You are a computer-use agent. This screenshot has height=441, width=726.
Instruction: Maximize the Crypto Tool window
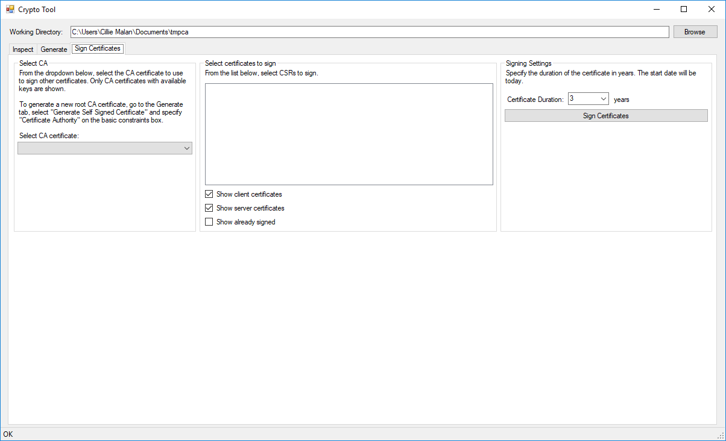pos(684,9)
